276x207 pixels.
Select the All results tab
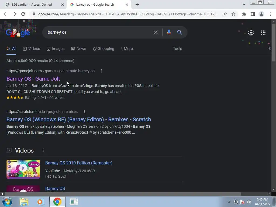tap(11, 49)
